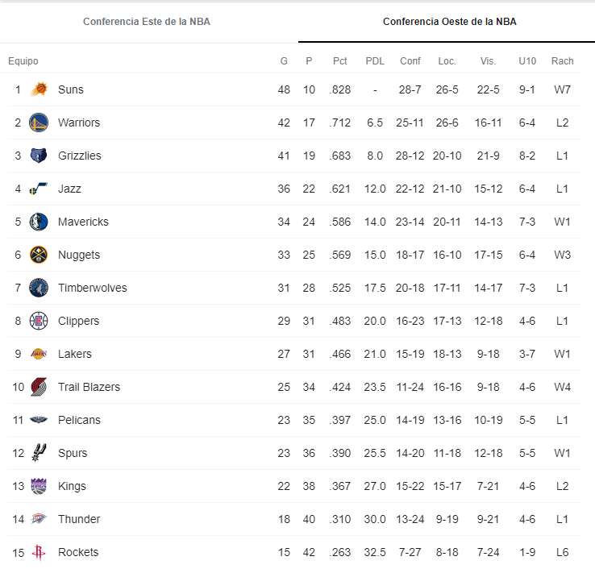Image resolution: width=595 pixels, height=569 pixels.
Task: Click the Clippers team logo
Action: 39,321
